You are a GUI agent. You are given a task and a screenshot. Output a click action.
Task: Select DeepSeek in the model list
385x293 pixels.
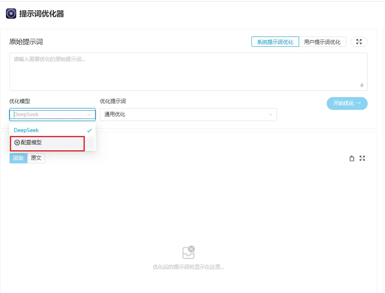(26, 130)
